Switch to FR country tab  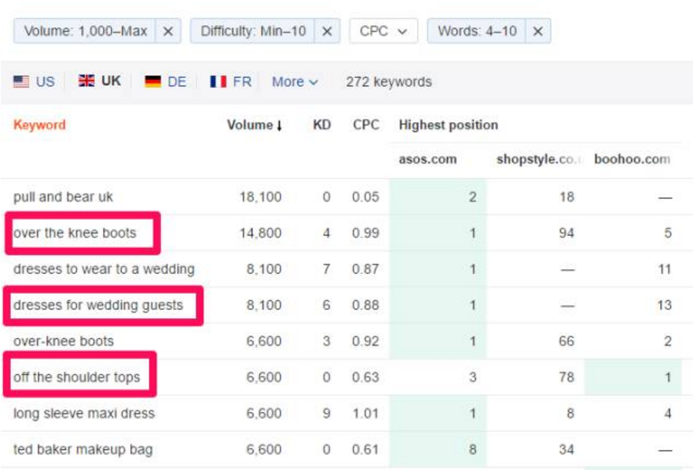coord(231,82)
